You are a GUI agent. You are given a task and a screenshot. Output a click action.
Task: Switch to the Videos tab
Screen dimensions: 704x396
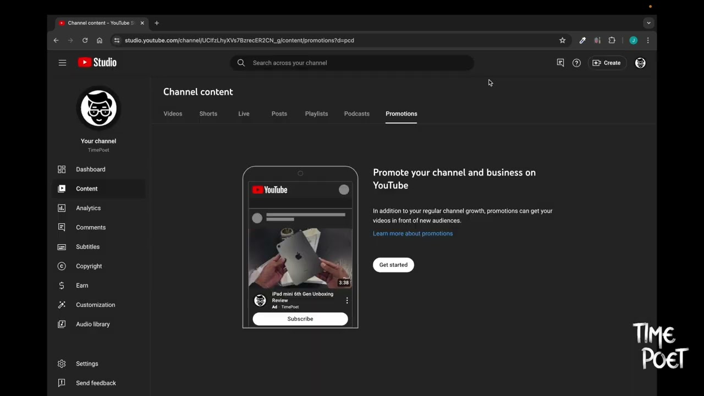(x=173, y=114)
